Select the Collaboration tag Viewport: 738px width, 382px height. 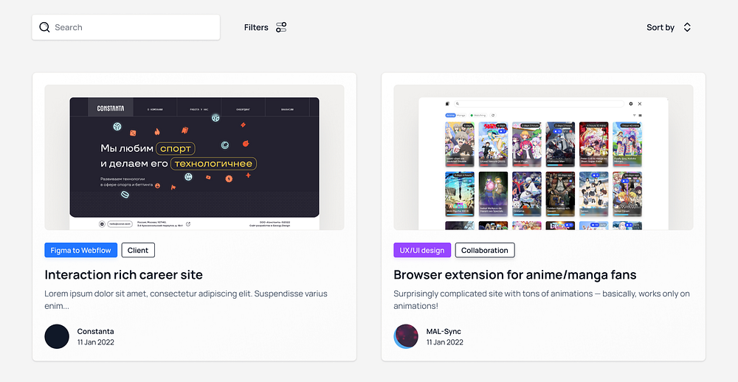click(485, 250)
